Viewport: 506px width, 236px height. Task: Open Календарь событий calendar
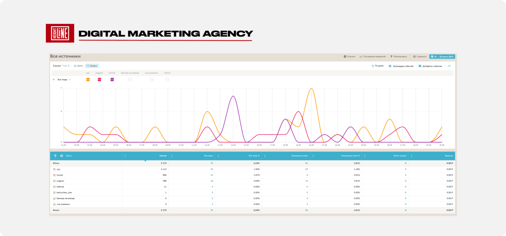point(390,66)
